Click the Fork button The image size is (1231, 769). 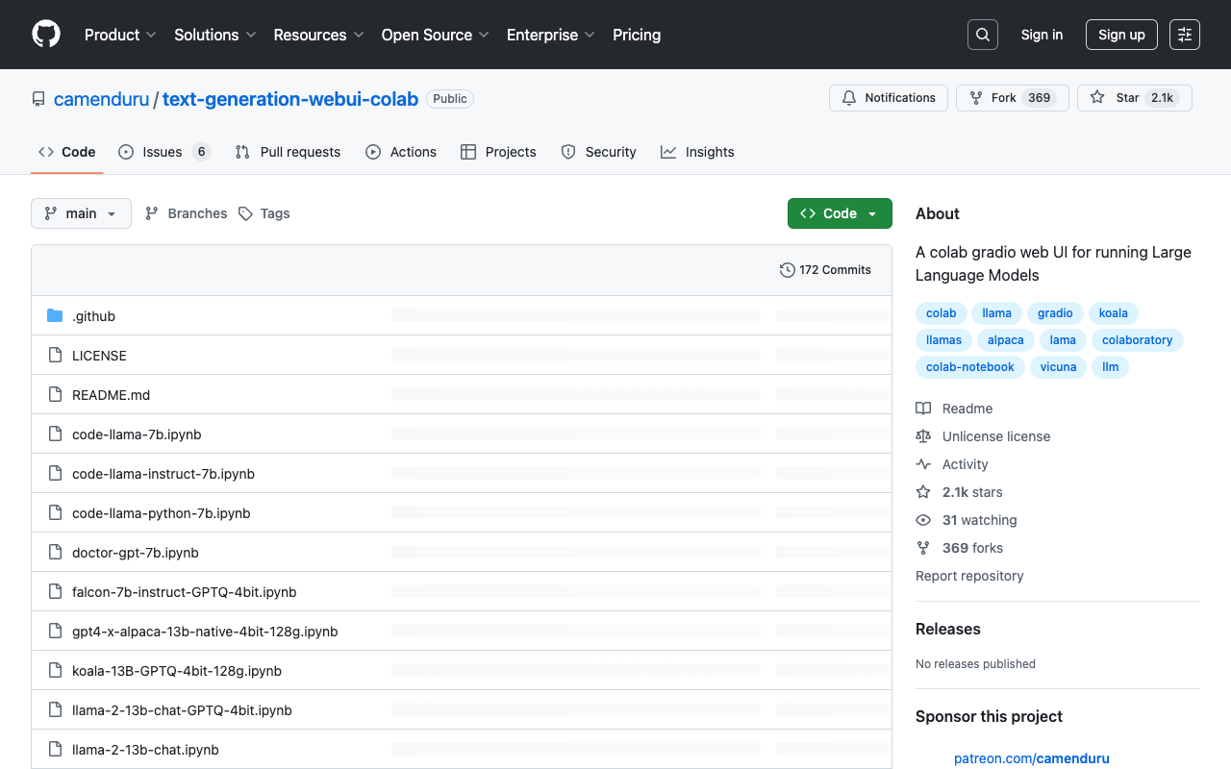pos(1012,98)
